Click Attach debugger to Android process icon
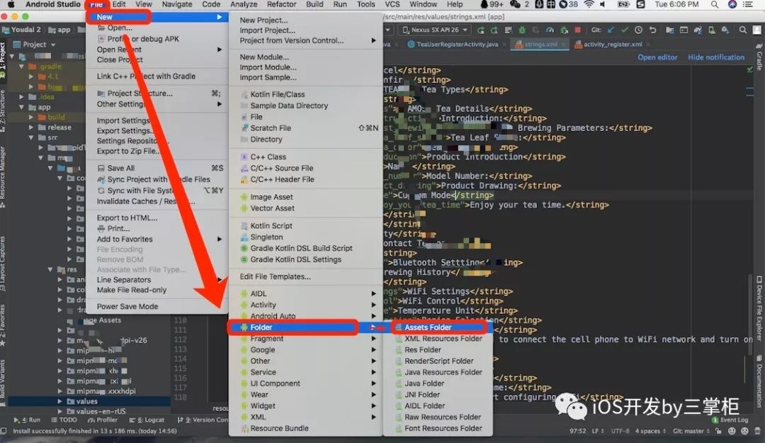The width and height of the screenshot is (765, 443). pyautogui.click(x=565, y=30)
